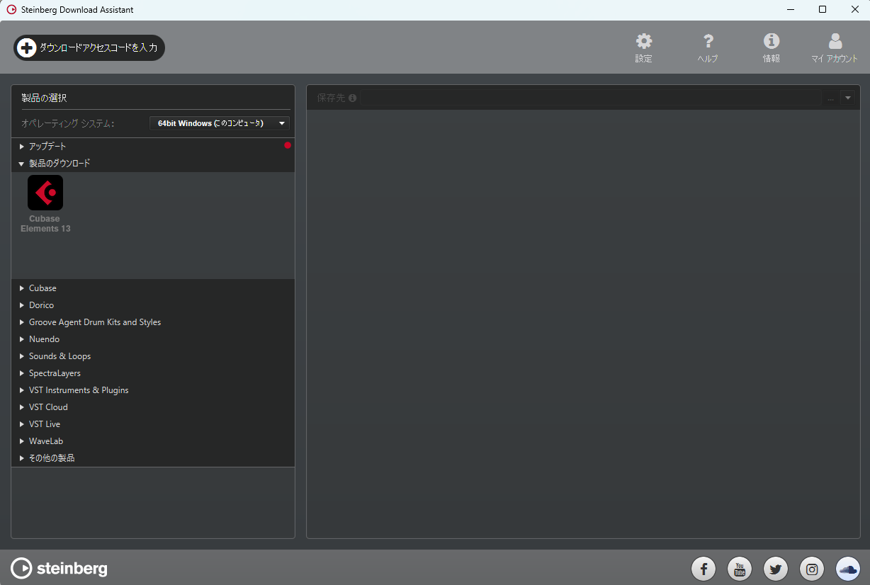Image resolution: width=870 pixels, height=585 pixels.
Task: Click the 情報 info icon
Action: pyautogui.click(x=772, y=41)
